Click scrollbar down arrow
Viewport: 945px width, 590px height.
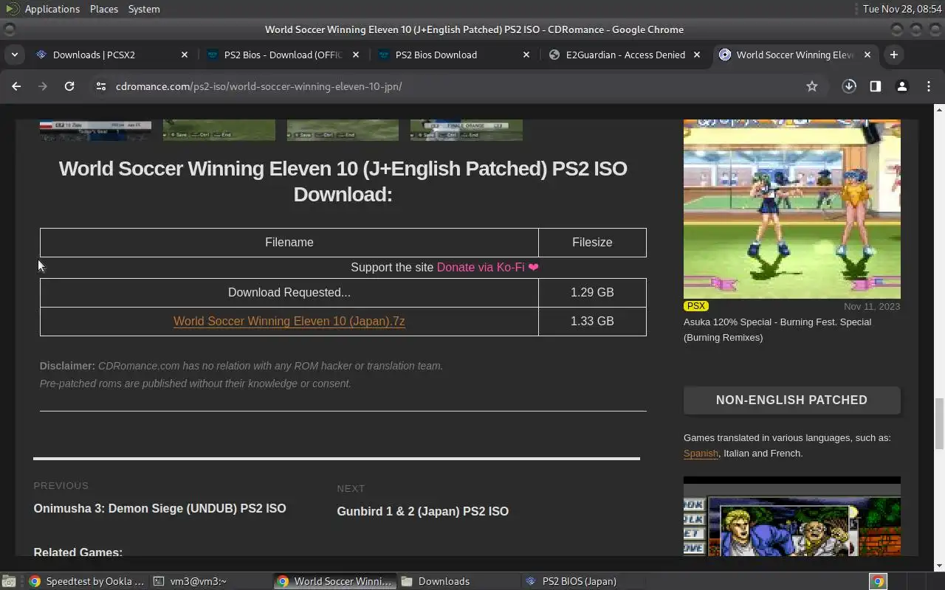(939, 566)
